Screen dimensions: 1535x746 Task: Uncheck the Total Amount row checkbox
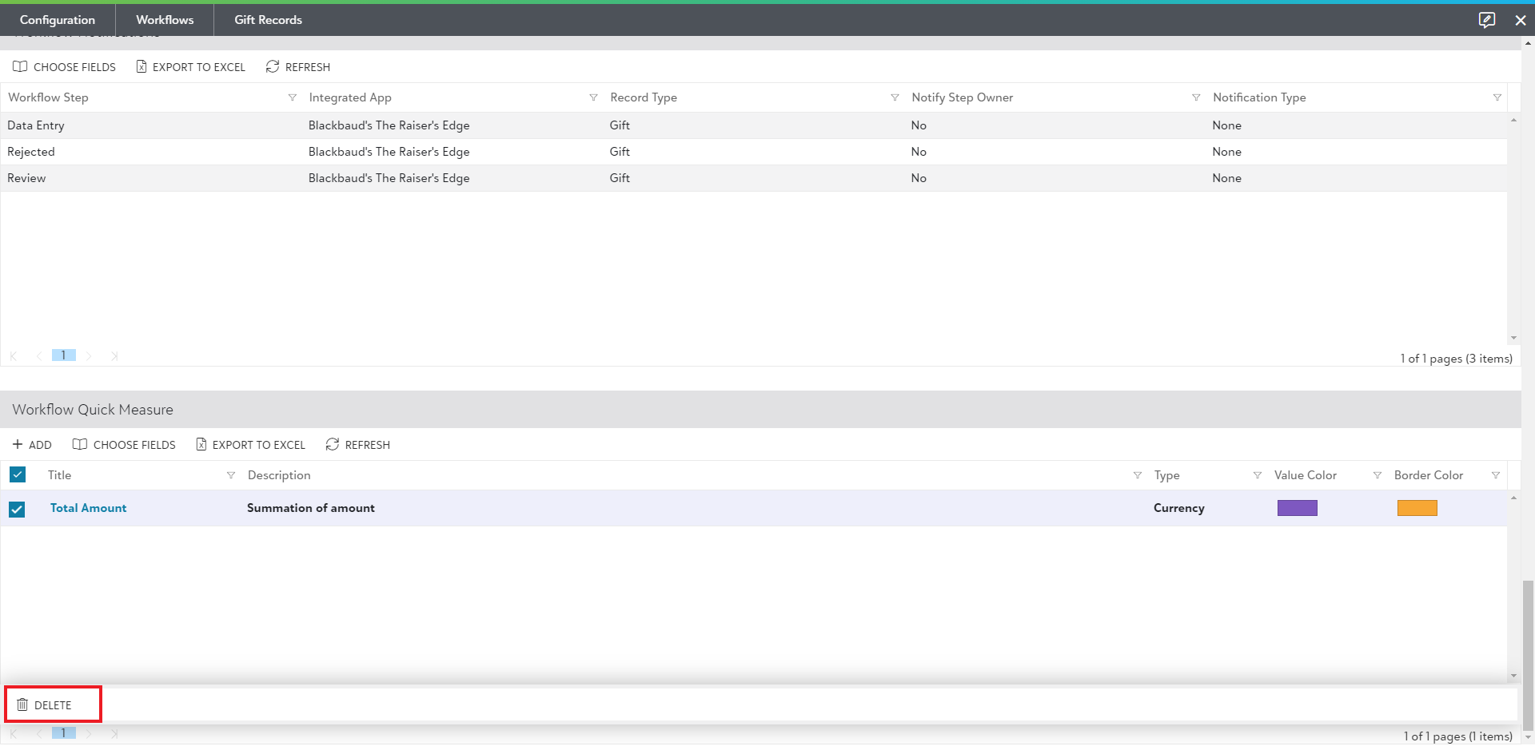(17, 509)
